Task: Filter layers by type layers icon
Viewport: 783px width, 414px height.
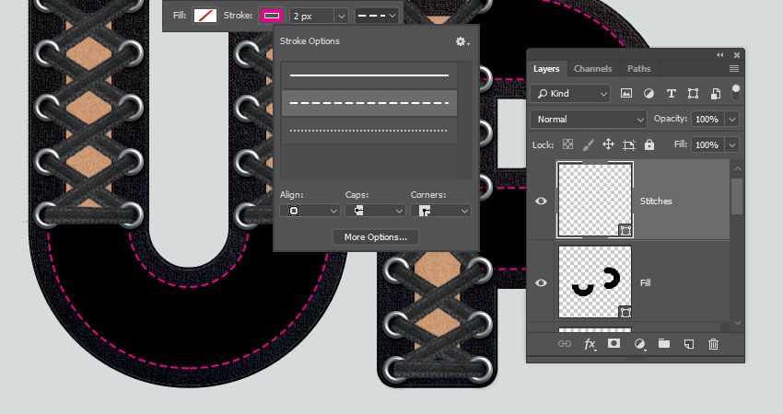Action: point(672,93)
